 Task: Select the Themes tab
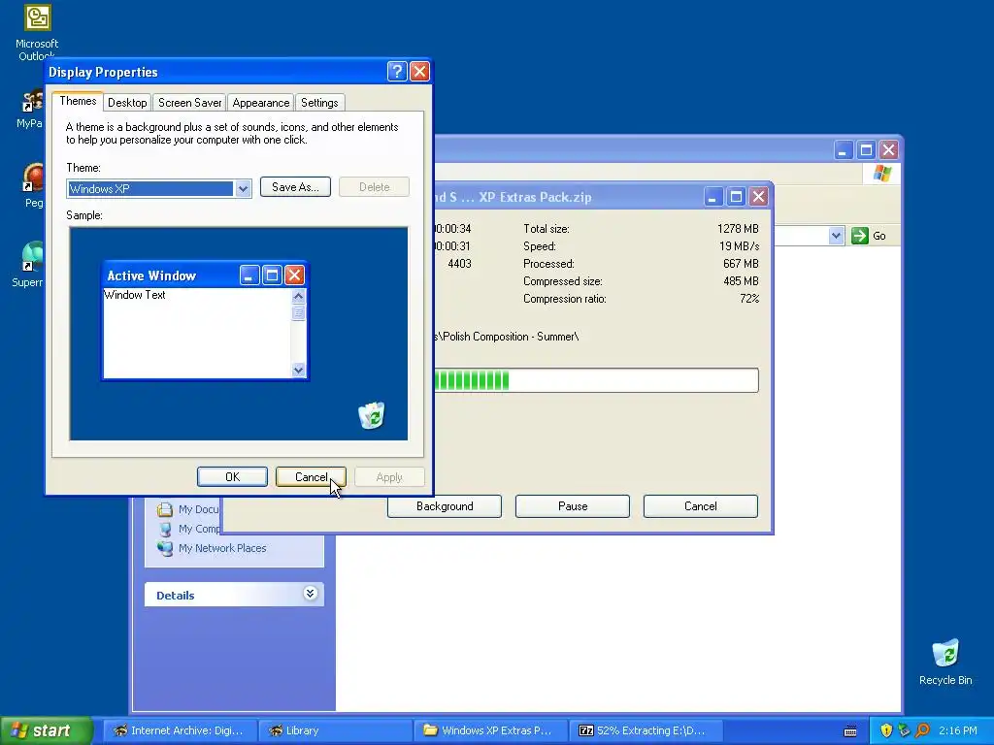[x=78, y=101]
